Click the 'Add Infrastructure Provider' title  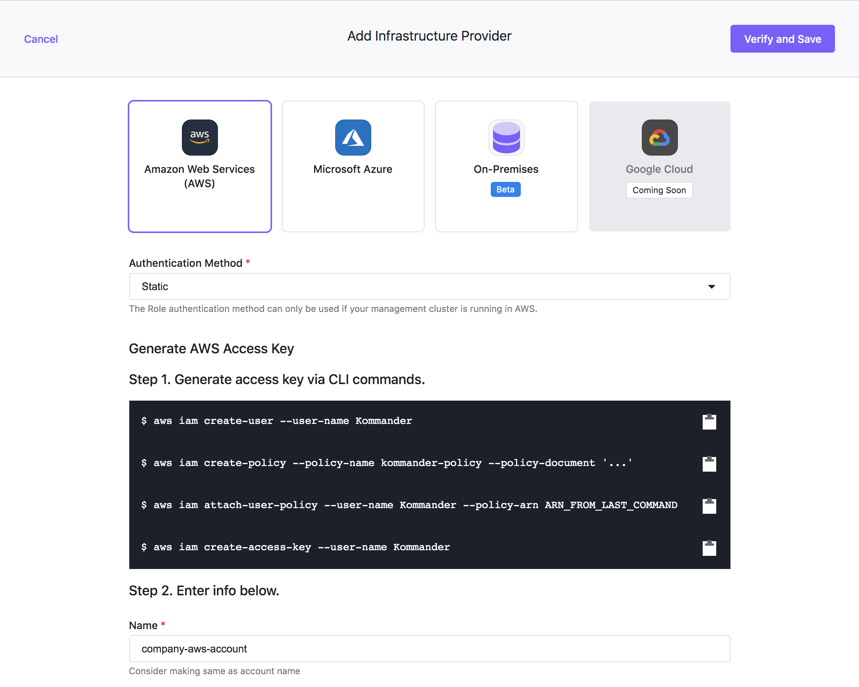(x=429, y=36)
